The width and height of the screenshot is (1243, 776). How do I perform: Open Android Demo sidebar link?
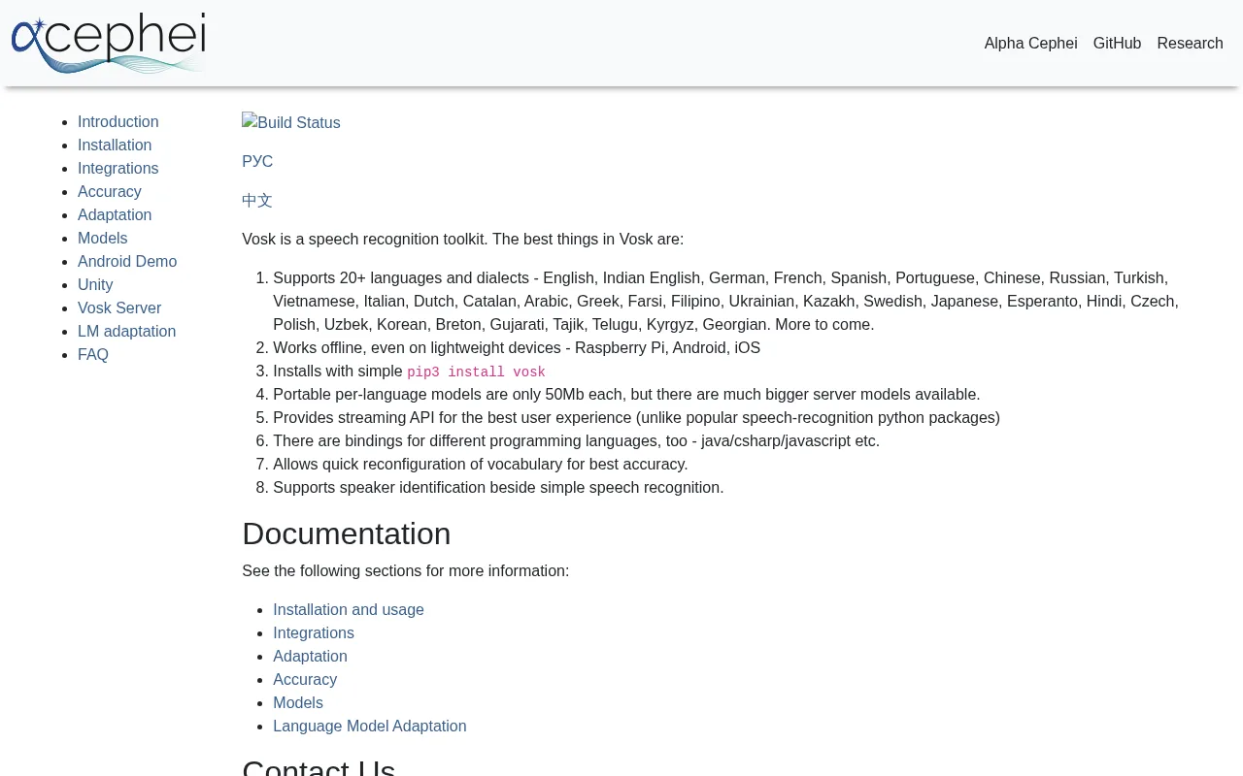click(x=127, y=262)
